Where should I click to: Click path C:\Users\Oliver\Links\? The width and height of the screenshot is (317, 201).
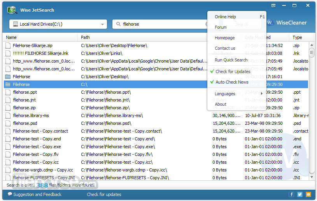click(102, 53)
